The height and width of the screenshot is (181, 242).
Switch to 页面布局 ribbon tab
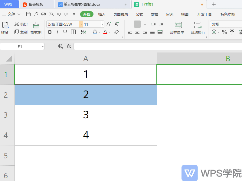click(x=120, y=14)
